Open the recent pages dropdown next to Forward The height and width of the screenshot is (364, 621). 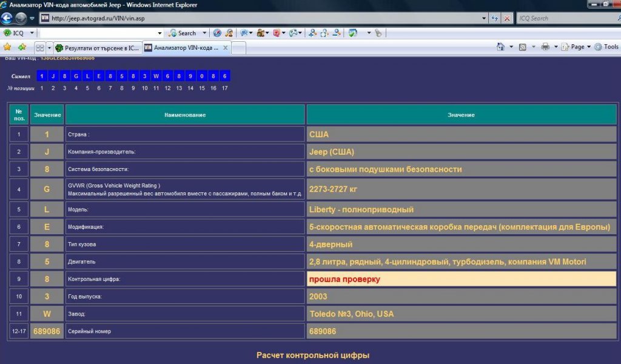32,18
